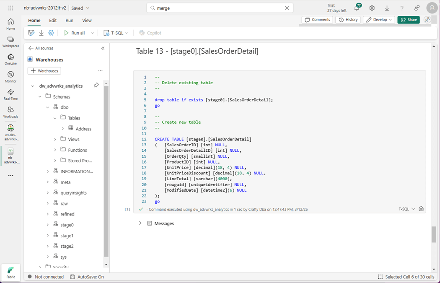The height and width of the screenshot is (283, 440).
Task: Open the T-SQL language dropdown in toolbar
Action: [116, 33]
